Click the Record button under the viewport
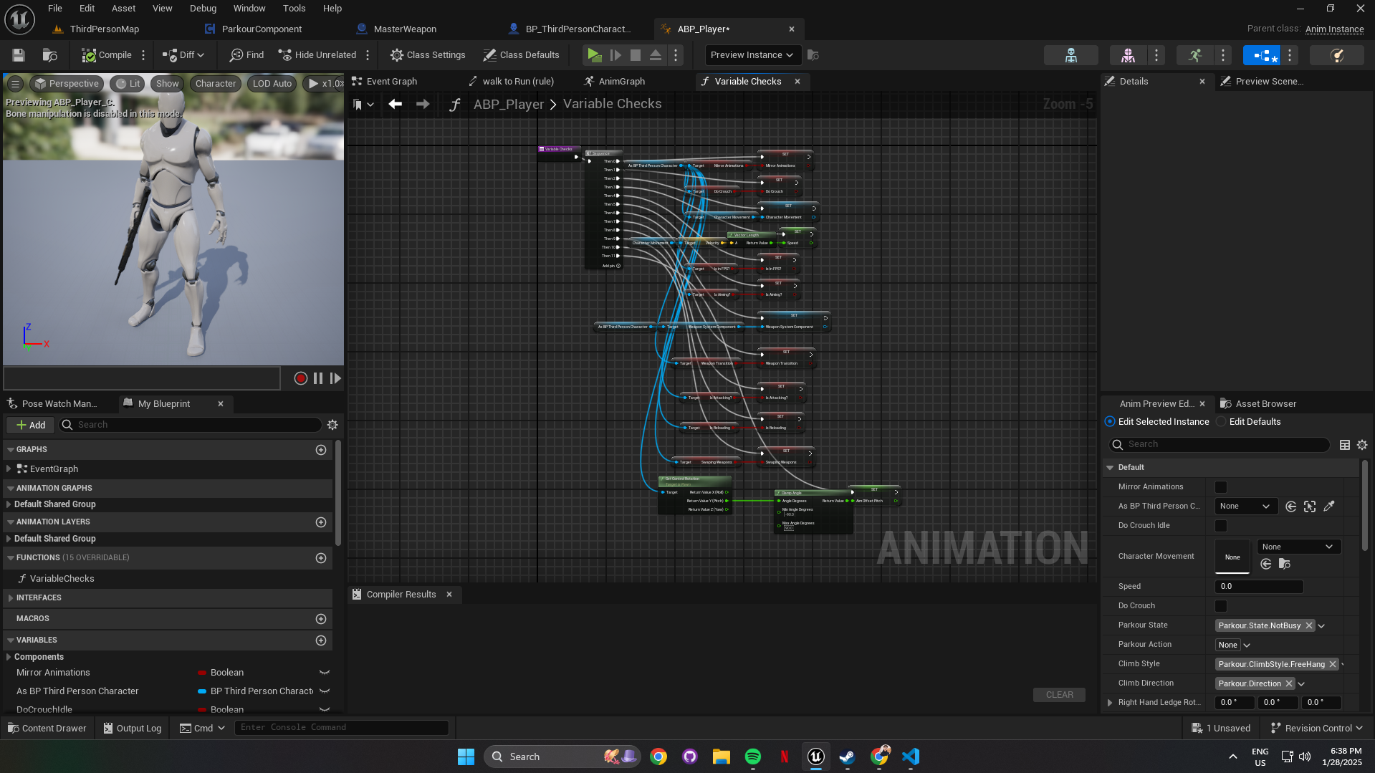Viewport: 1375px width, 773px height. 301,378
